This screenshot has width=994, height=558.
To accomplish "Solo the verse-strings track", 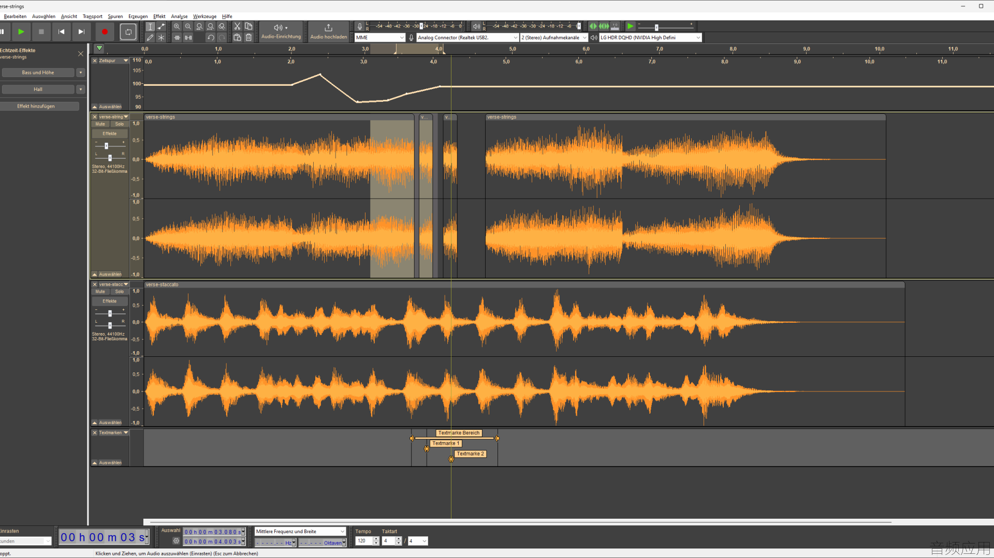I will coord(120,124).
